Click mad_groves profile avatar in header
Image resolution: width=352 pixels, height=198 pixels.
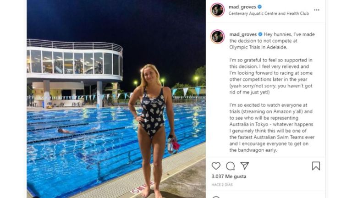tap(217, 10)
